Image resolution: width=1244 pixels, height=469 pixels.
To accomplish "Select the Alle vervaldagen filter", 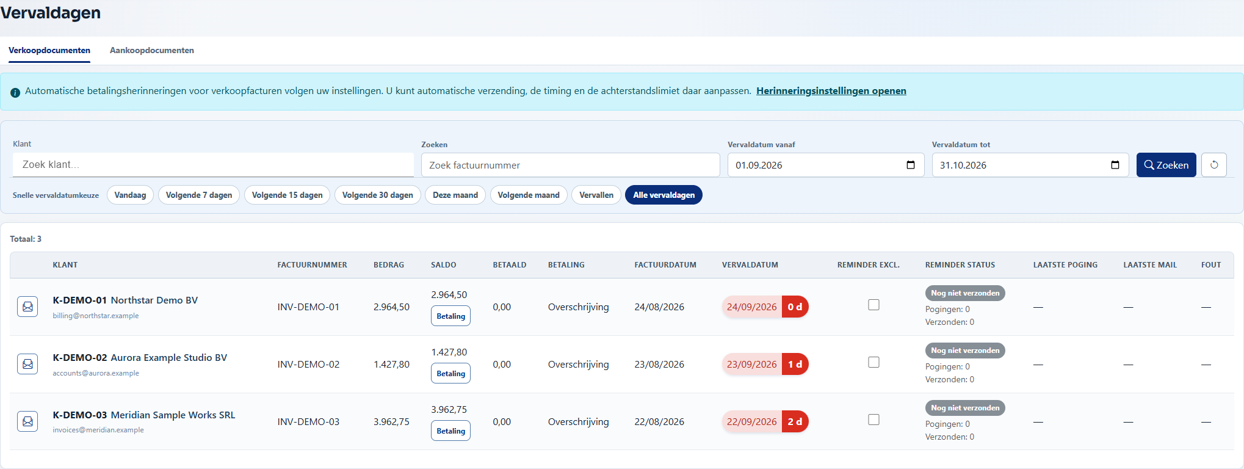I will coord(664,195).
